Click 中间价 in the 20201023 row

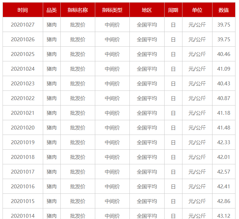click(112, 83)
